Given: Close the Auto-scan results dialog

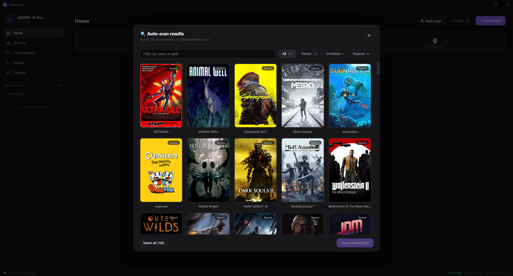Looking at the screenshot, I should pyautogui.click(x=369, y=35).
